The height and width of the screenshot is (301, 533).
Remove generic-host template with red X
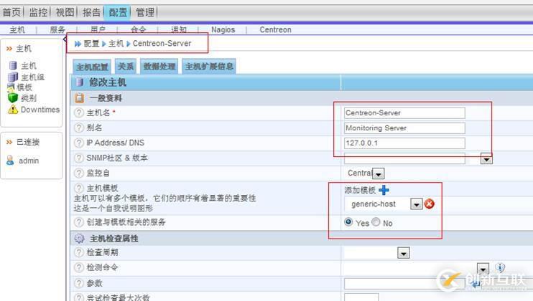click(430, 204)
